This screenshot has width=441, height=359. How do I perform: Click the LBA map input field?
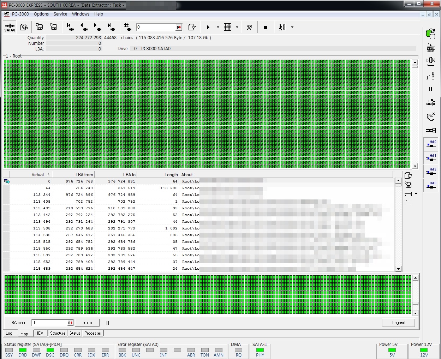[50, 323]
